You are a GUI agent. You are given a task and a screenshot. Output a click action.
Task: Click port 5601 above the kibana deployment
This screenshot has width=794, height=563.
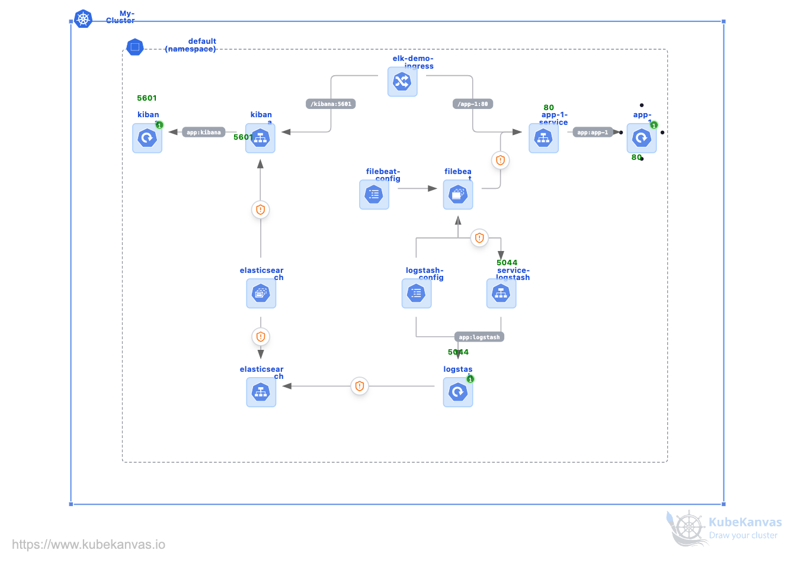[147, 98]
